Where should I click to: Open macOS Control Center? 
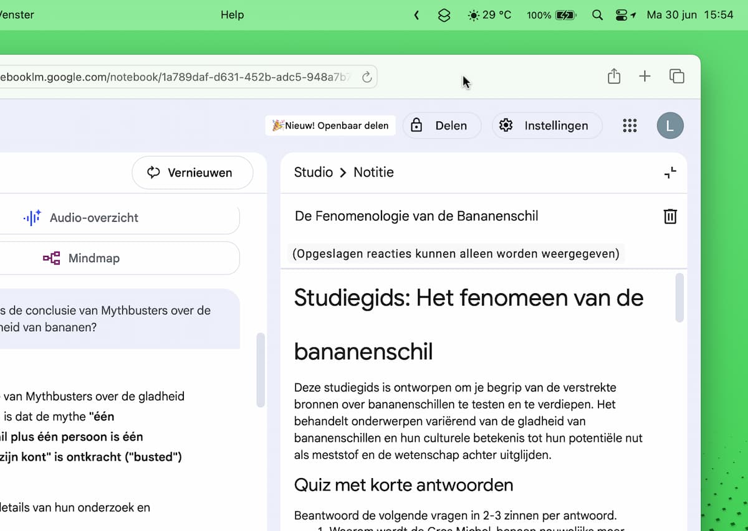pos(621,15)
